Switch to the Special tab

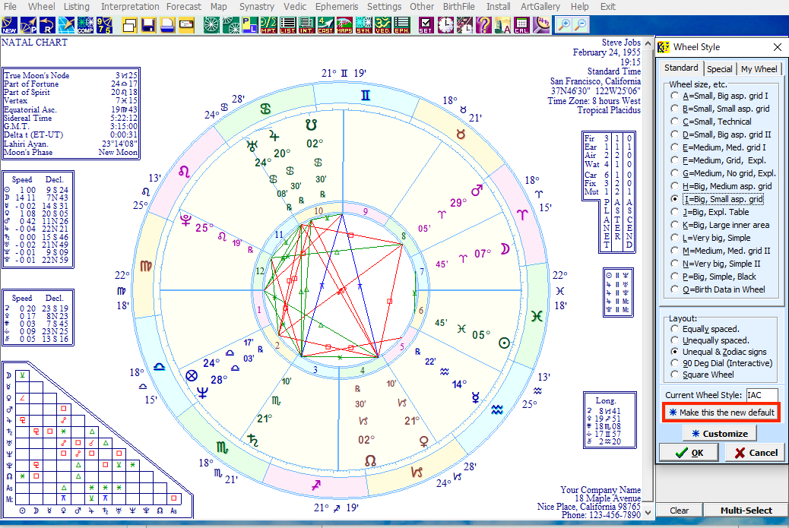(720, 69)
